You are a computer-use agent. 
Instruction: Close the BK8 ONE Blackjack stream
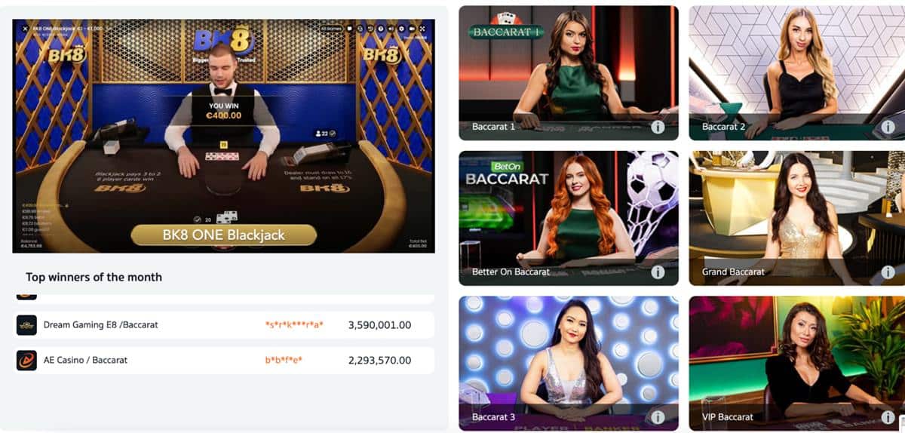pos(25,29)
